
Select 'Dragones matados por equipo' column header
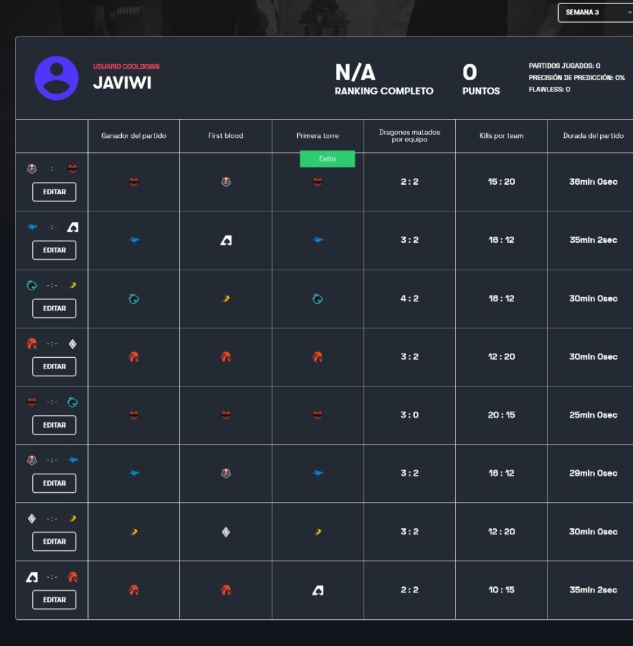click(x=410, y=135)
